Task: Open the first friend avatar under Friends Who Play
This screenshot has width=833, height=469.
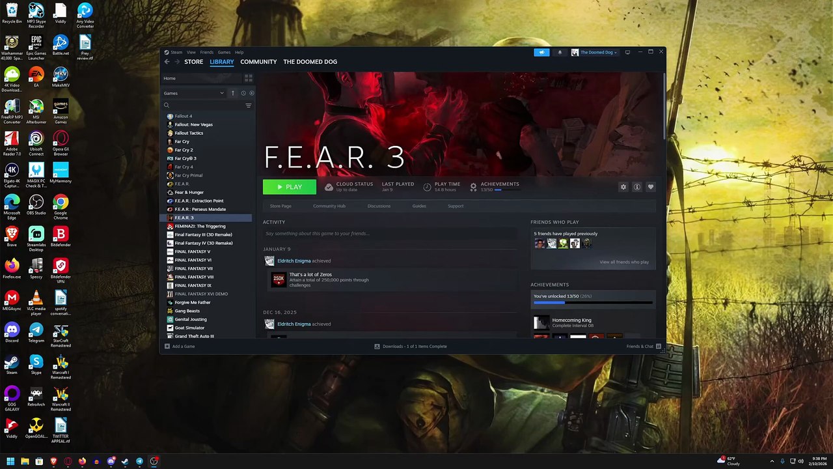Action: pos(539,244)
